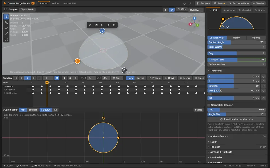Adjust the Height Scale slider
This screenshot has width=270, height=168.
(x=237, y=60)
